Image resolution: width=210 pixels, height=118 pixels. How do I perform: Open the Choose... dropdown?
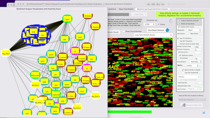point(188,77)
